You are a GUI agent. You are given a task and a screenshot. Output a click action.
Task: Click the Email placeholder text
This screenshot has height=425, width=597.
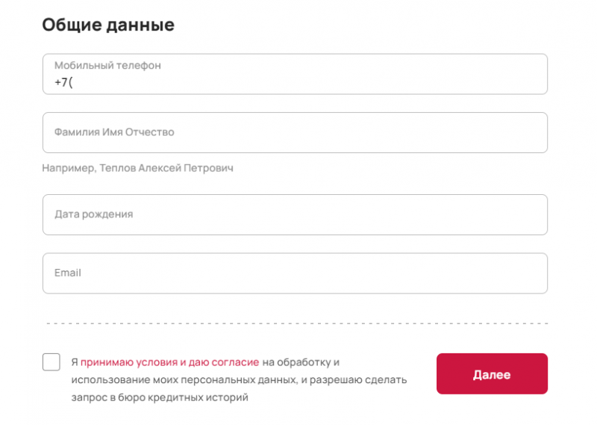67,273
